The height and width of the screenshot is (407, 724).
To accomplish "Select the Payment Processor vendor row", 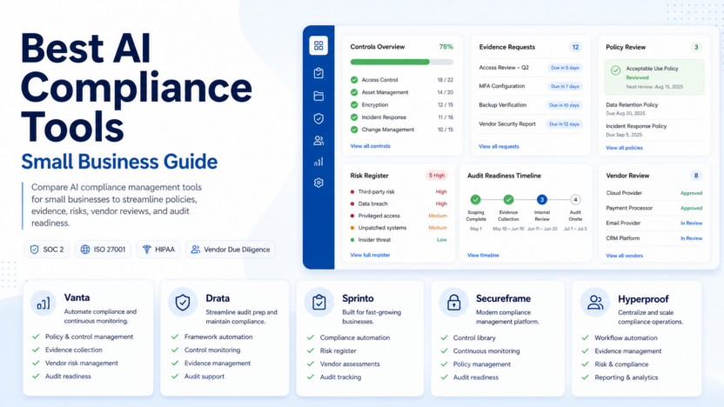I will [654, 208].
